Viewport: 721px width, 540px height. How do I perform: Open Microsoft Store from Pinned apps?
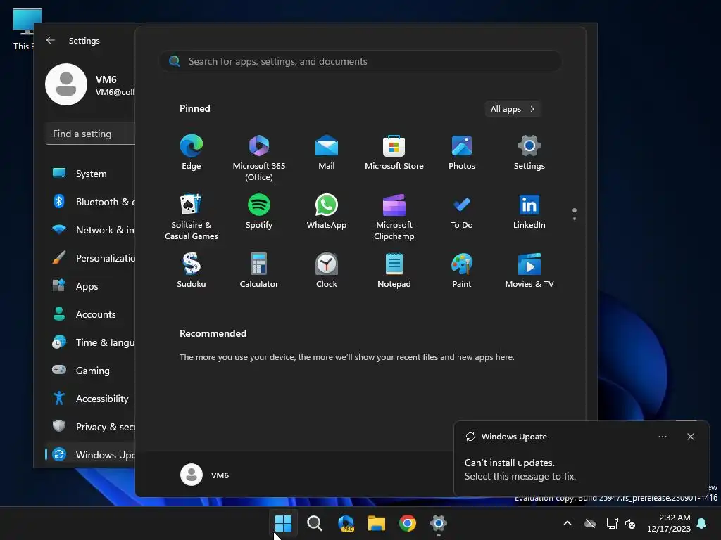(x=394, y=153)
